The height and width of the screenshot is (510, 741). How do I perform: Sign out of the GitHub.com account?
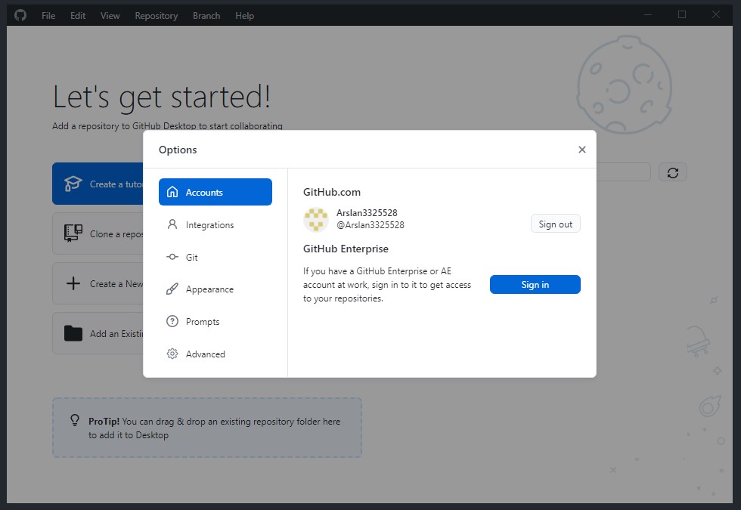(x=556, y=224)
